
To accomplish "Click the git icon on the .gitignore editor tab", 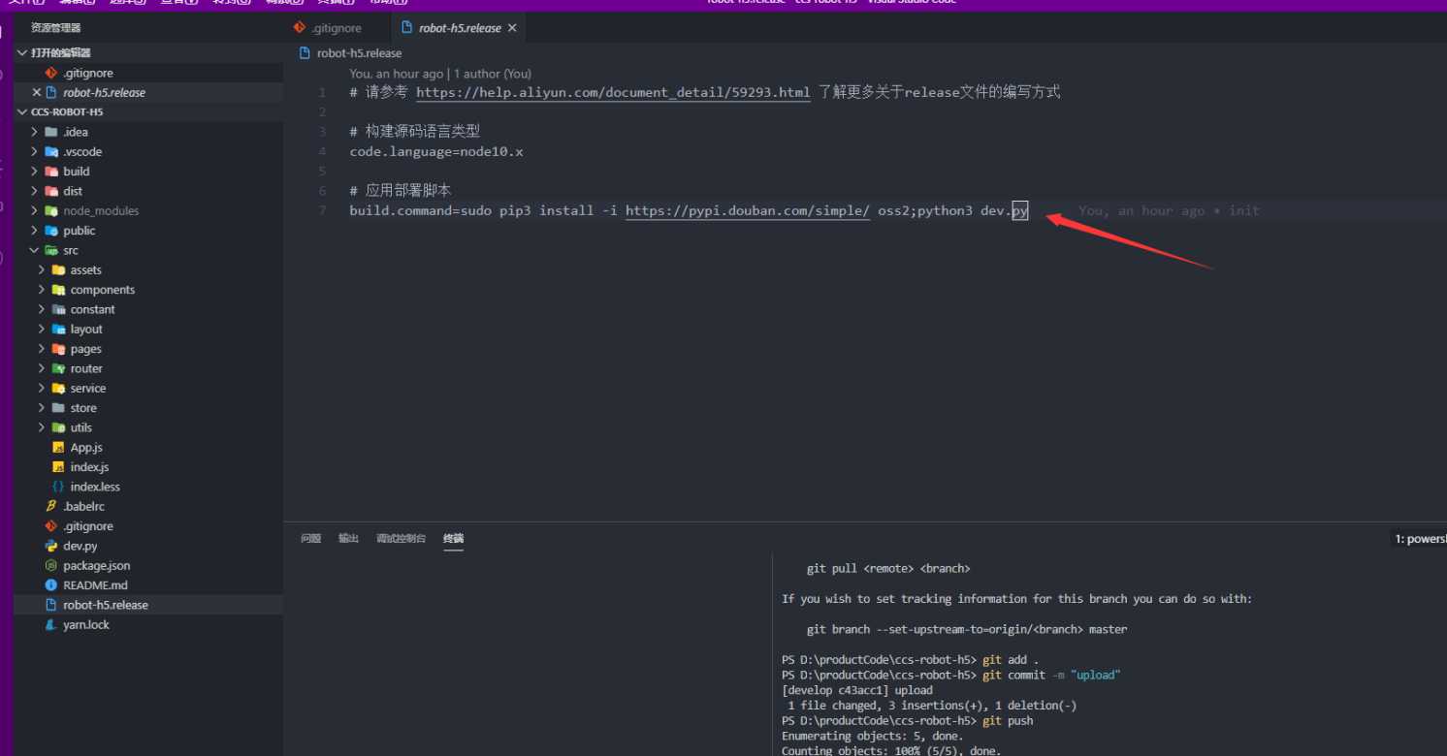I will pos(300,28).
